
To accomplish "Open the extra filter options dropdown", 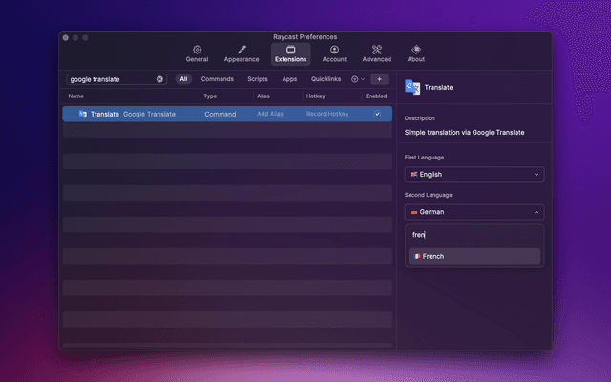I will (358, 79).
